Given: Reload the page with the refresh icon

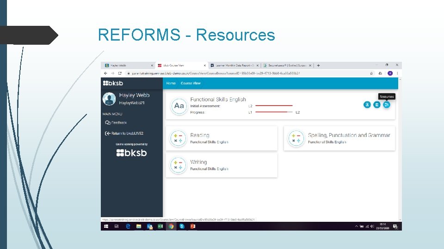Looking at the screenshot, I should 120,73.
